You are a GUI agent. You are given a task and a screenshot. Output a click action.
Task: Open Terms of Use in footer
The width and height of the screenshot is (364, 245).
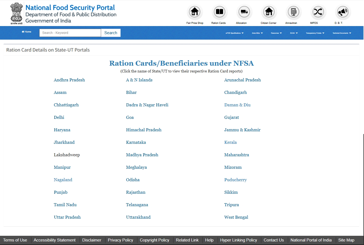(15, 240)
